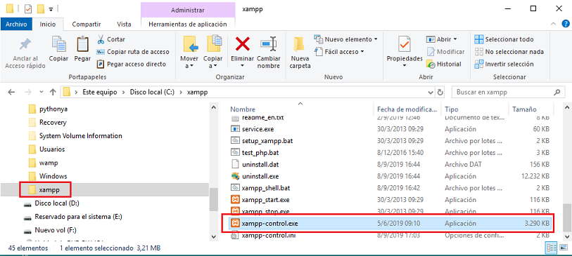Image resolution: width=572 pixels, height=256 pixels.
Task: Sort by the Tipo column header
Action: 451,109
